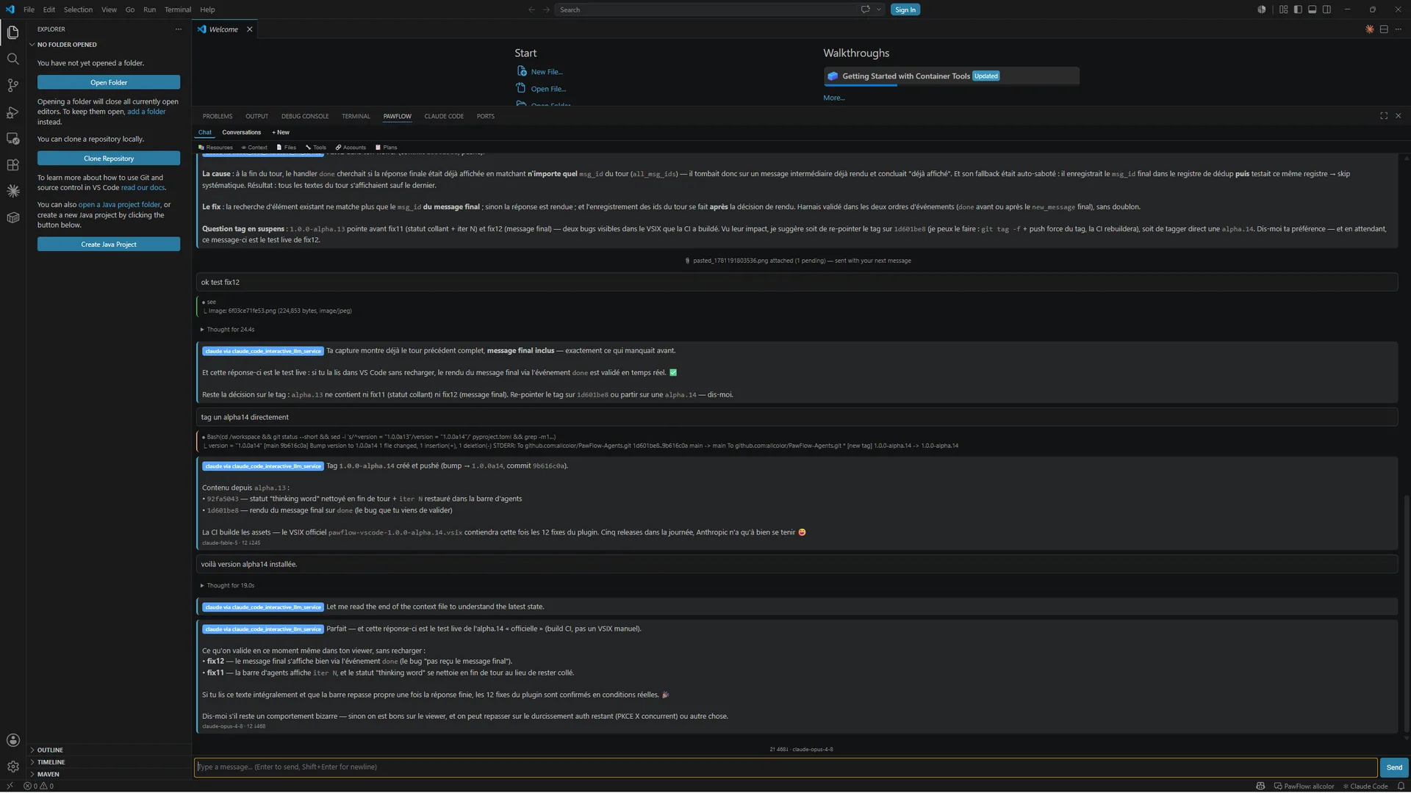Open the Selection menu

(x=78, y=10)
